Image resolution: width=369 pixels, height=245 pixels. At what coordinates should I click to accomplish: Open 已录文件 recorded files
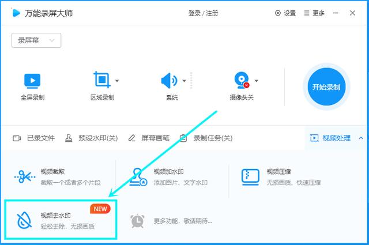point(41,138)
